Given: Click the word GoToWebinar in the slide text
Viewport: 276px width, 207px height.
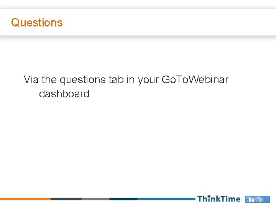Looking at the screenshot, I should [x=195, y=79].
